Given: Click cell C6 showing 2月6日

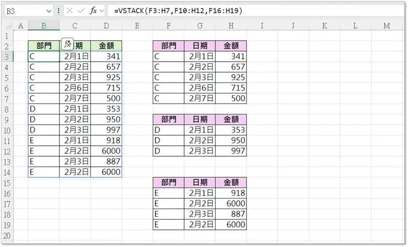Looking at the screenshot, I should pos(75,88).
